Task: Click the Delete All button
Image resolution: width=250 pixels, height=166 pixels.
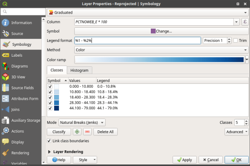Action: (x=105, y=132)
